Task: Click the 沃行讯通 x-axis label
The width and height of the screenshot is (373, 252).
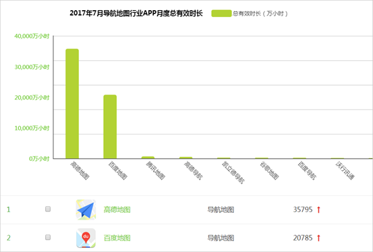Action: [x=345, y=170]
